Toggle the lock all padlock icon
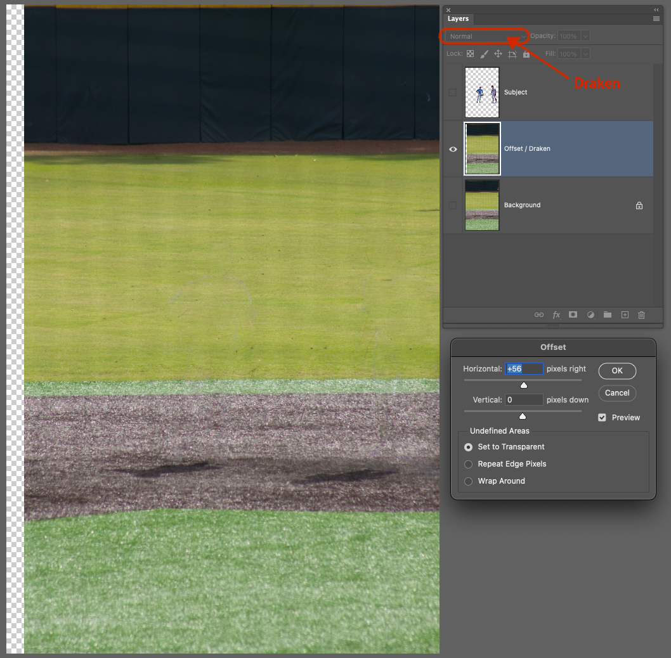Image resolution: width=671 pixels, height=658 pixels. [526, 53]
